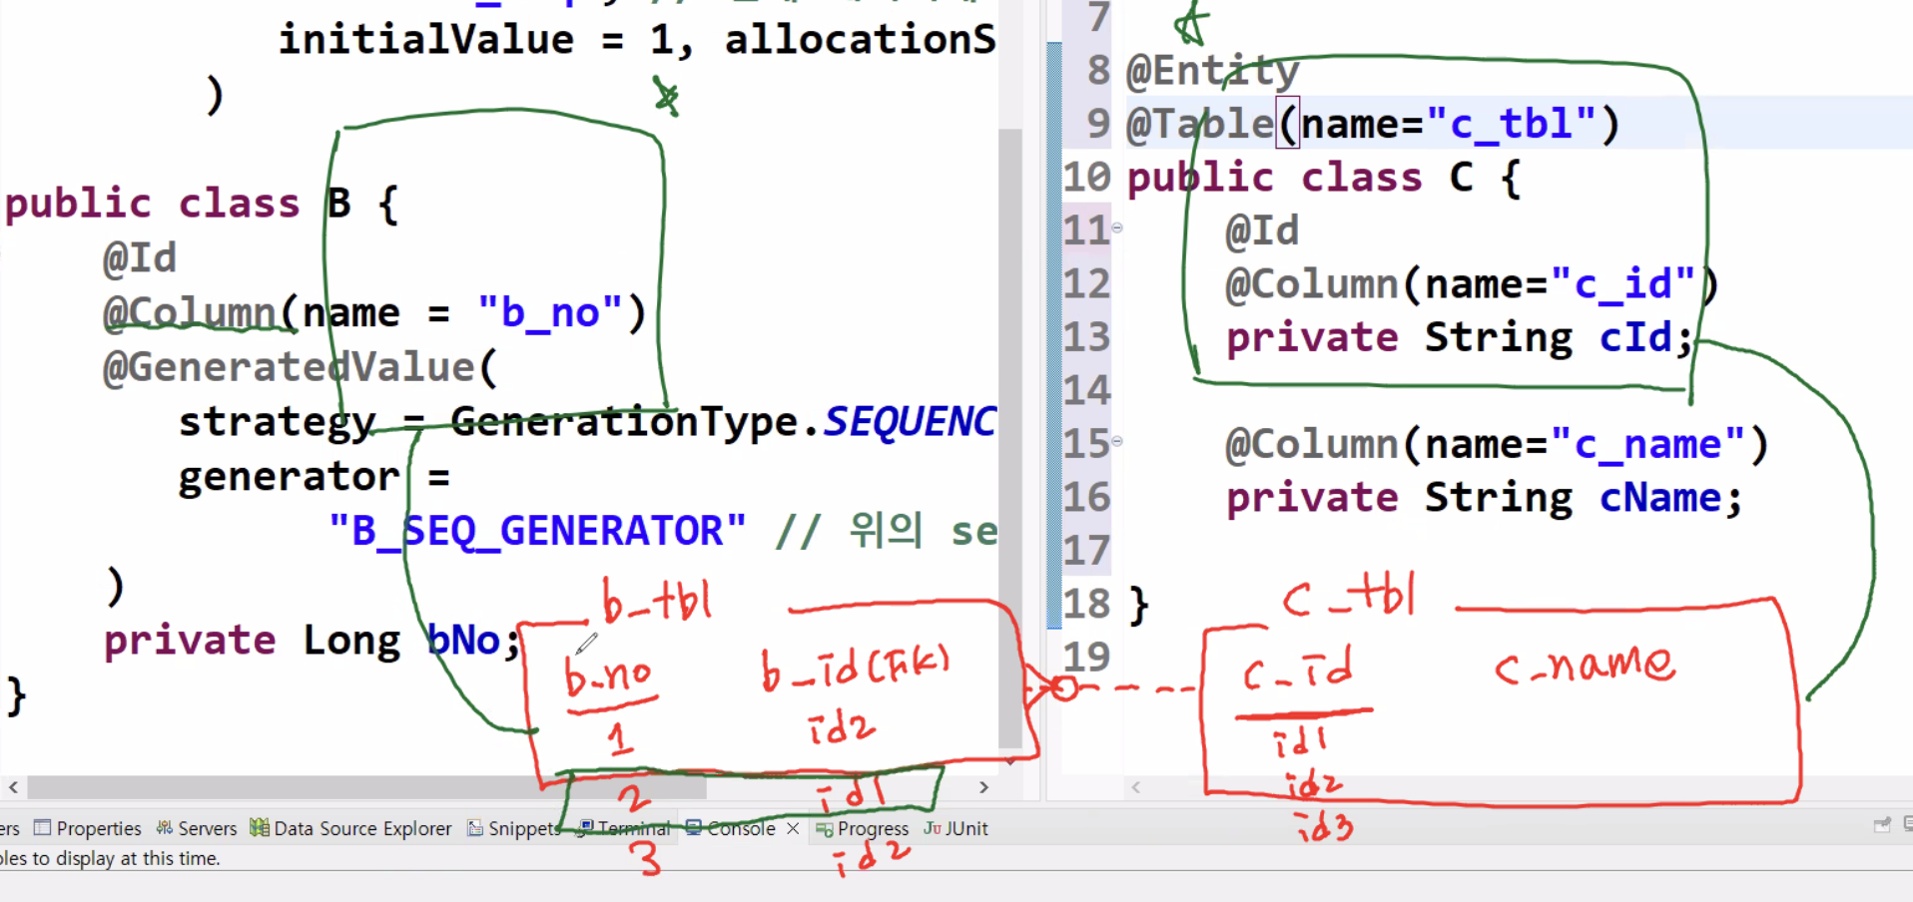This screenshot has width=1913, height=902.
Task: Click line number 18 in the gutter
Action: pyautogui.click(x=1086, y=604)
